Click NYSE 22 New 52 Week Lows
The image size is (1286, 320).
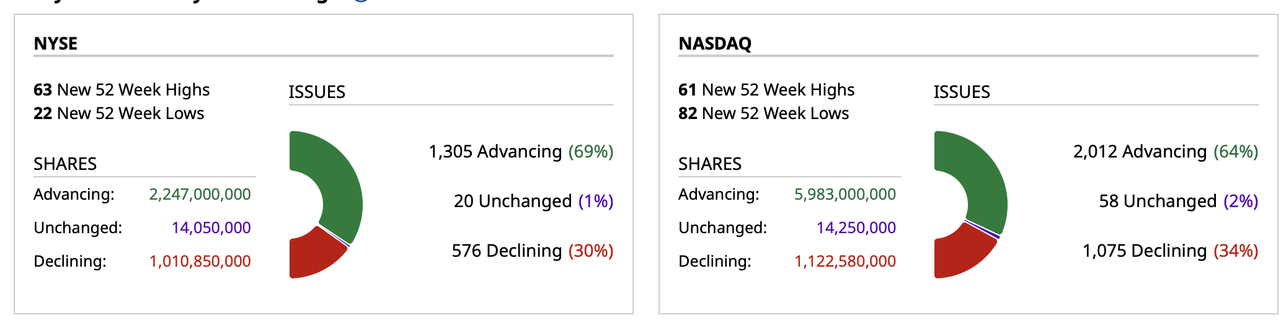(118, 113)
